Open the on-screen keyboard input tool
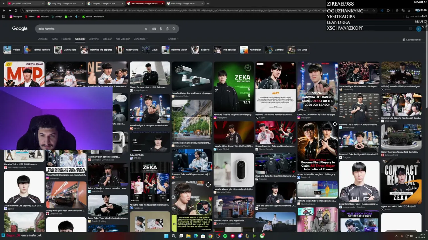The image size is (428, 240). [x=154, y=29]
